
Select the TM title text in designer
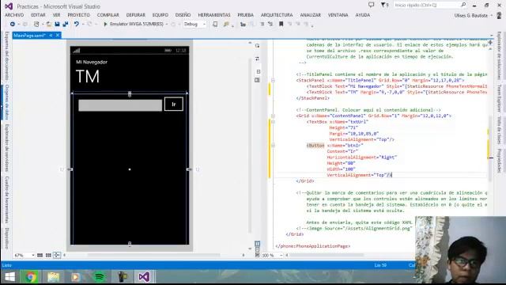tap(88, 77)
